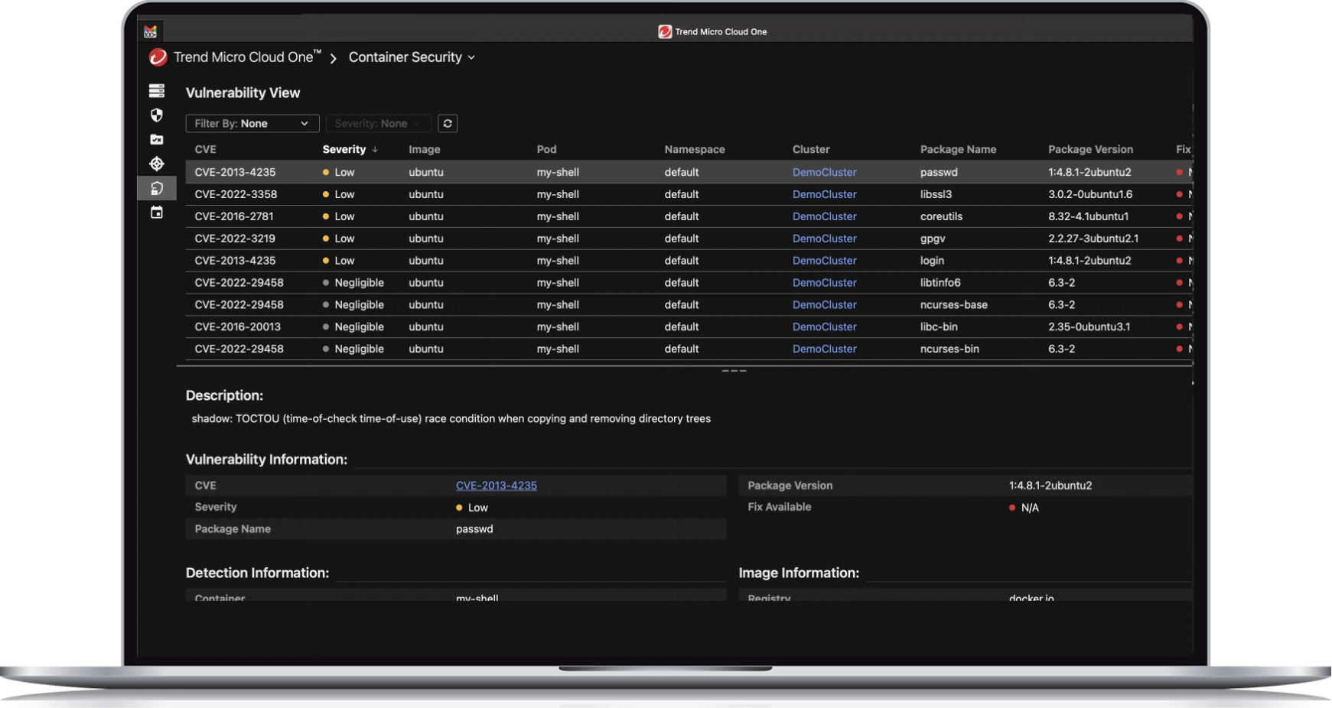
Task: Sort by the Pod column header
Action: point(546,149)
